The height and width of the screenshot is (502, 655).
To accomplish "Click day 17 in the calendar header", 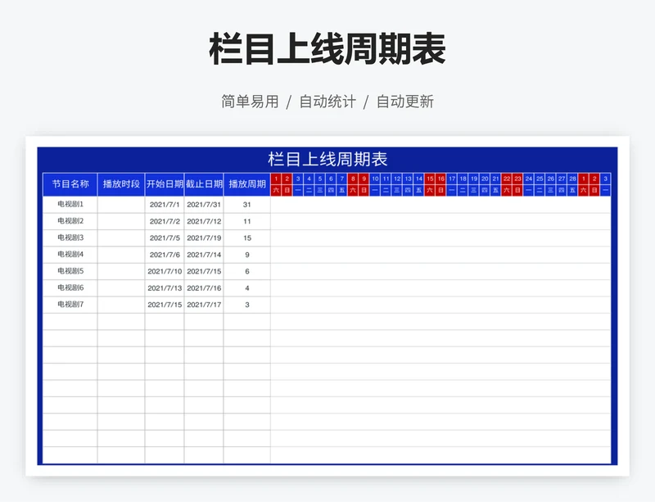I will tap(452, 179).
